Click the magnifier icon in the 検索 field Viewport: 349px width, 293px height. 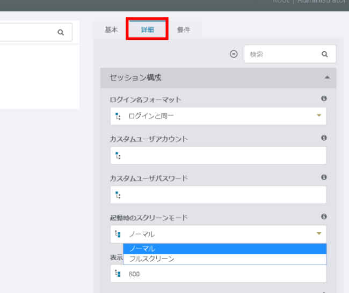[x=324, y=54]
